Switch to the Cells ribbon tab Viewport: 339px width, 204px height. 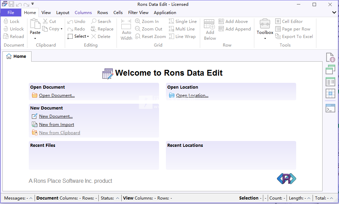click(x=118, y=13)
